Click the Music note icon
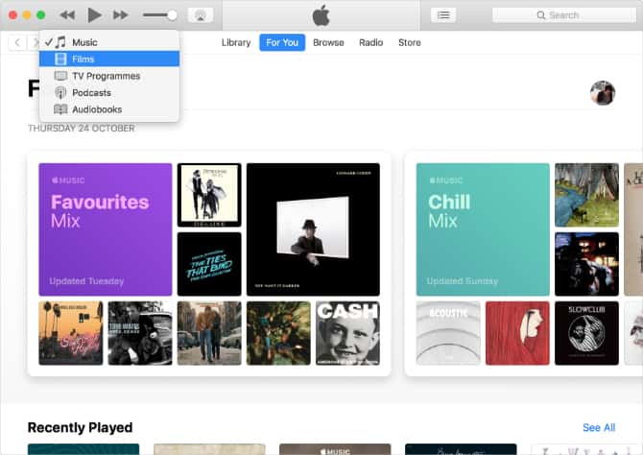The image size is (643, 455). [60, 42]
